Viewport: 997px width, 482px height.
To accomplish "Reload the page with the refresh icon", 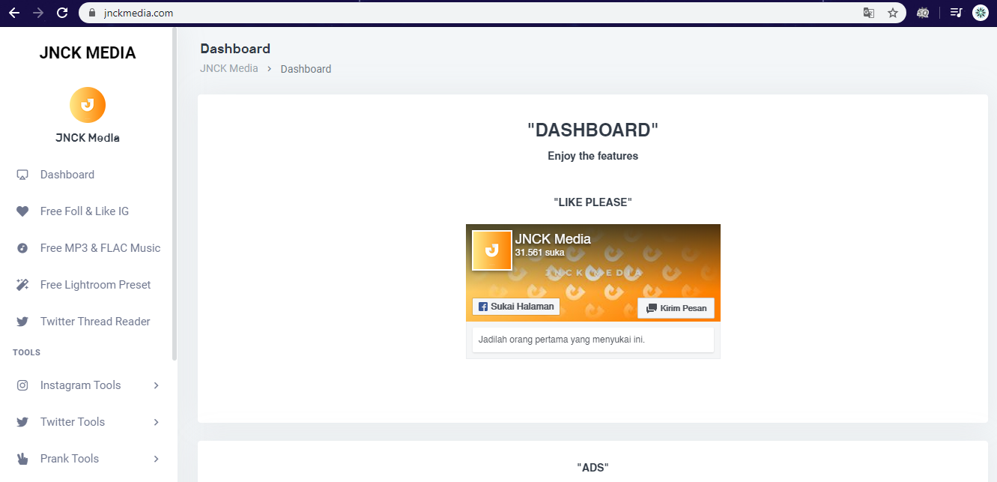I will (63, 13).
